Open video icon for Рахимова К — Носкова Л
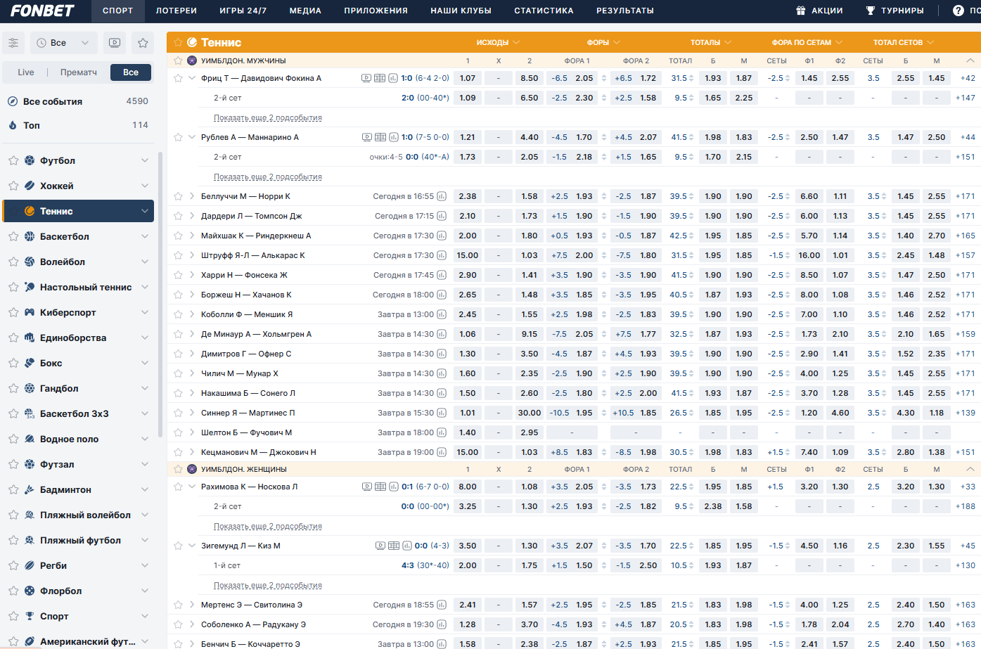This screenshot has width=981, height=649. (x=366, y=487)
